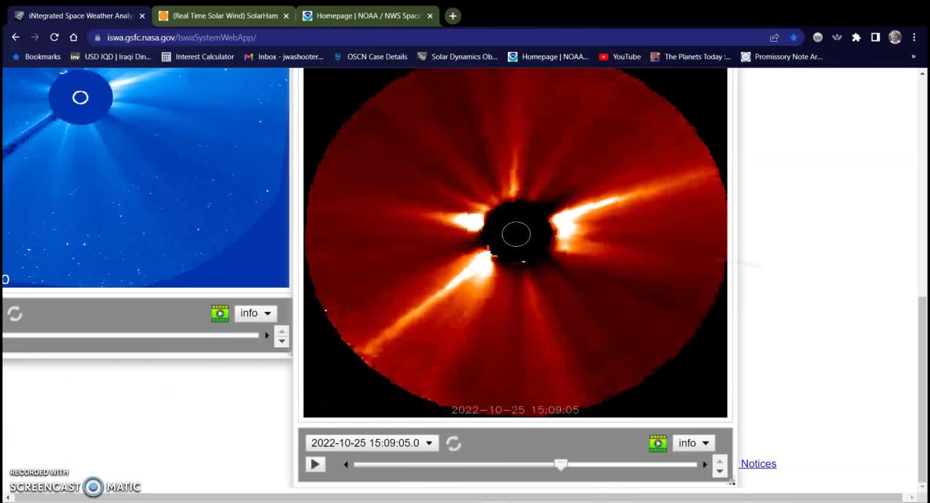Click the browser back arrow

click(x=16, y=37)
